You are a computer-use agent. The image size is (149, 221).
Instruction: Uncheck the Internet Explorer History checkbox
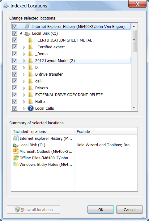[x=15, y=26]
